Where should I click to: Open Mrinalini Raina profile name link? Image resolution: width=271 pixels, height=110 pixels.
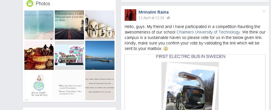pos(154,12)
